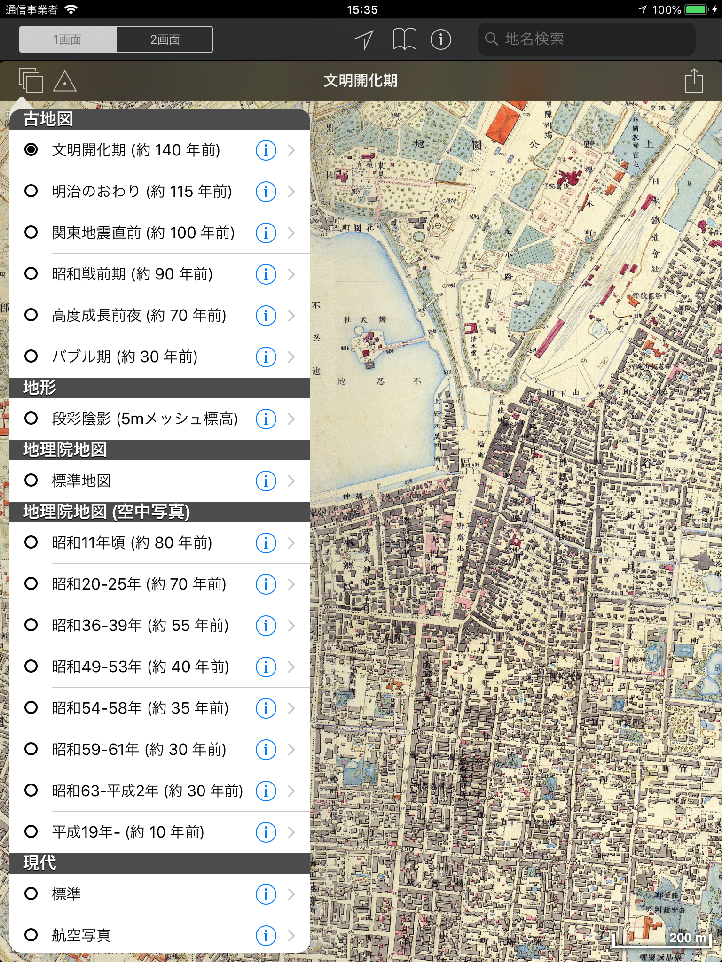The image size is (722, 962).
Task: Switch to 2画面 split view tab
Action: [165, 39]
